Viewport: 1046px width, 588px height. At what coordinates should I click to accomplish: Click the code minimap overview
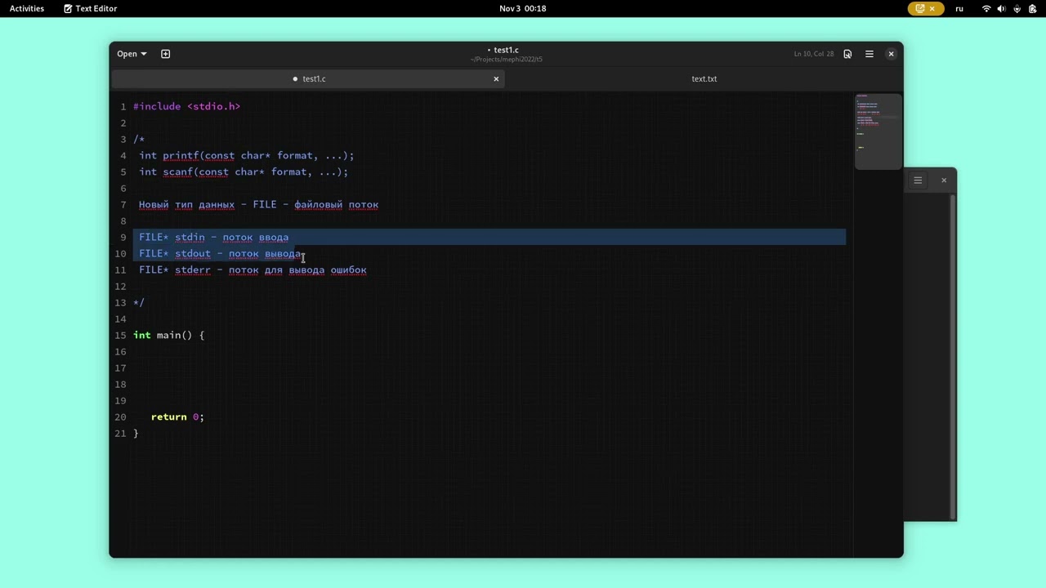878,131
